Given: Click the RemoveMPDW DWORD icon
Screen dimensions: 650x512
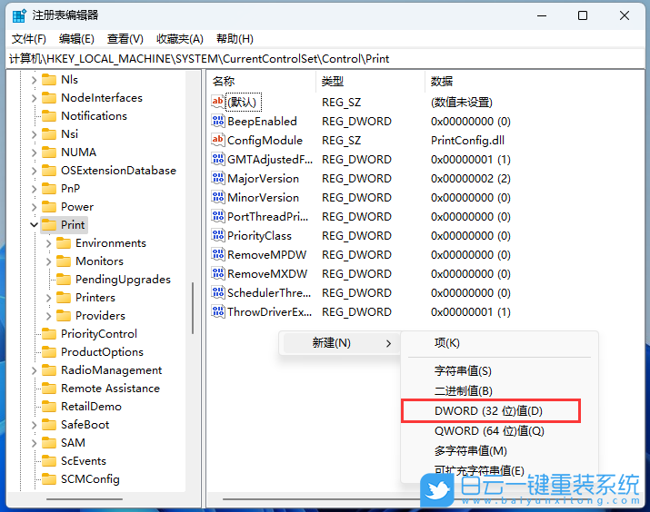Looking at the screenshot, I should (218, 254).
